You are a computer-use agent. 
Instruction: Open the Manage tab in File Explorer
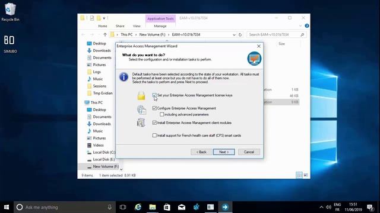(x=160, y=26)
